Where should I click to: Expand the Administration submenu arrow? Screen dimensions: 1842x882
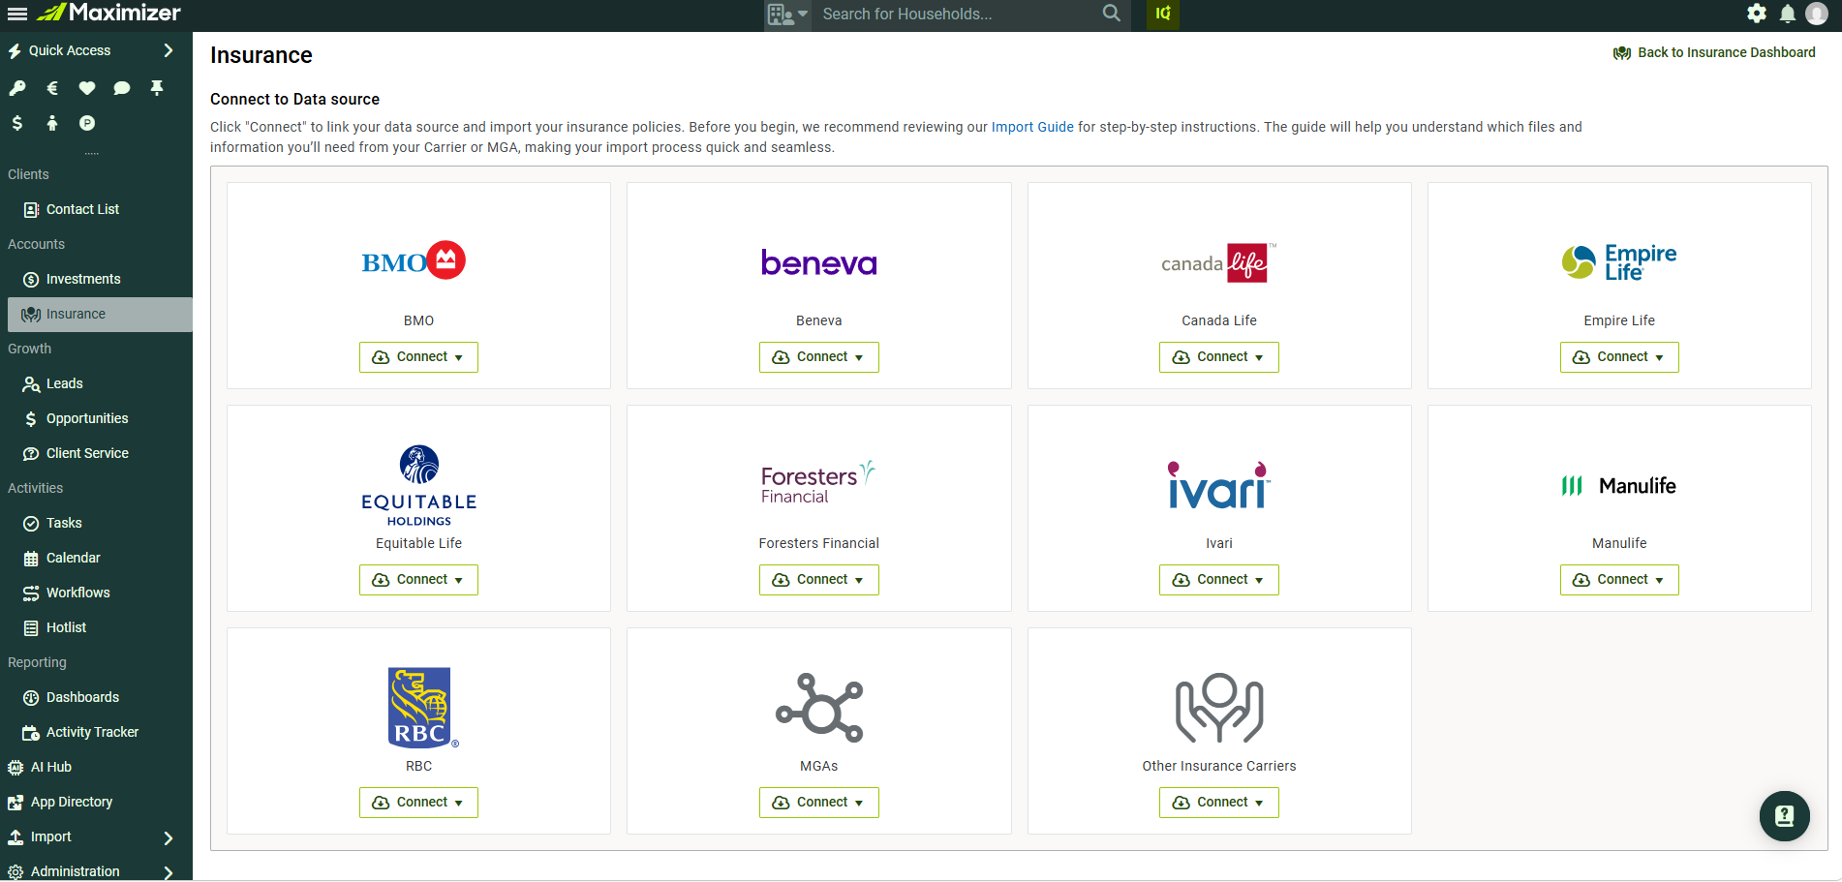coord(169,872)
